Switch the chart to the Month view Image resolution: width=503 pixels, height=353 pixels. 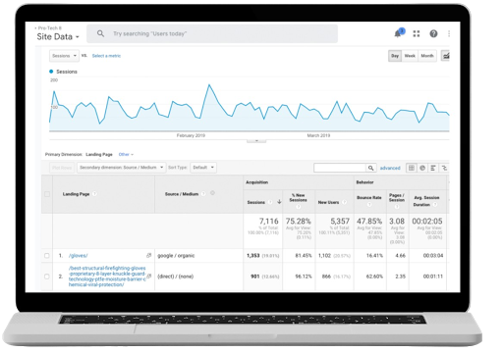(x=427, y=56)
